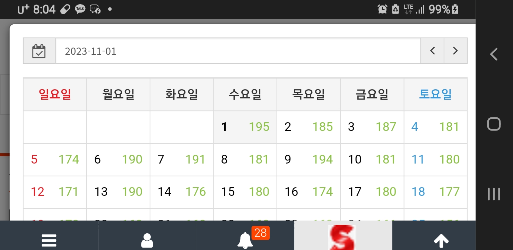Select November 17 with value 180

click(x=372, y=192)
